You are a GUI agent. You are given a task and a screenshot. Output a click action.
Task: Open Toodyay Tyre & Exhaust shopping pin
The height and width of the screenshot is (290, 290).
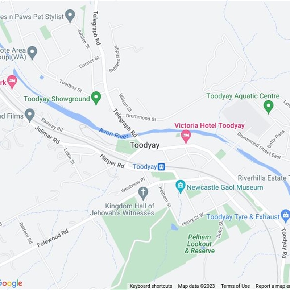[x=286, y=216]
